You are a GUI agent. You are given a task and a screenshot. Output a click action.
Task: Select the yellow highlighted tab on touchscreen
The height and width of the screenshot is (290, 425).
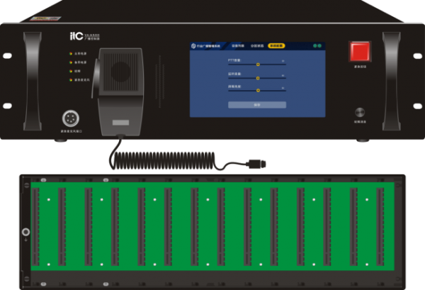(276, 46)
